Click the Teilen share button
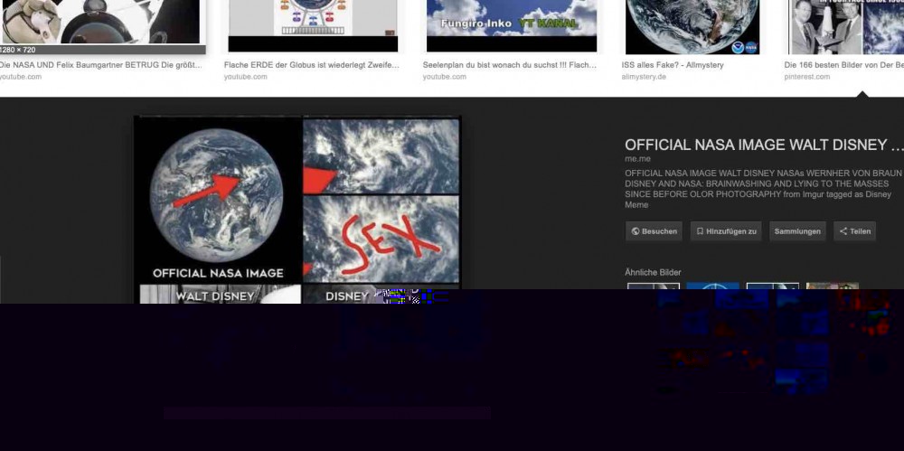 point(854,231)
